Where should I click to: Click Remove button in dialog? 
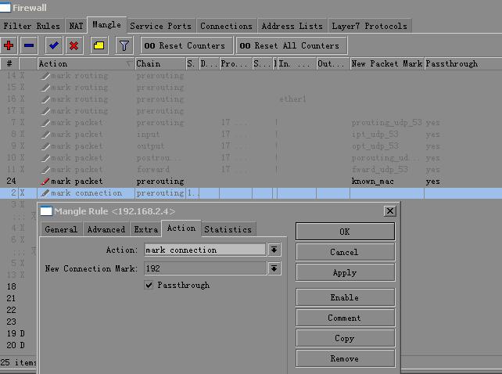coord(345,358)
